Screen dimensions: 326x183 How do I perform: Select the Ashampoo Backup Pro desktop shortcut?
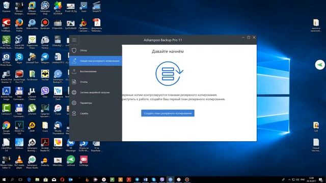point(58,77)
